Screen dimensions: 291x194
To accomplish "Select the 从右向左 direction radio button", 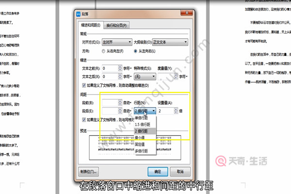I will pyautogui.click(x=103, y=50).
